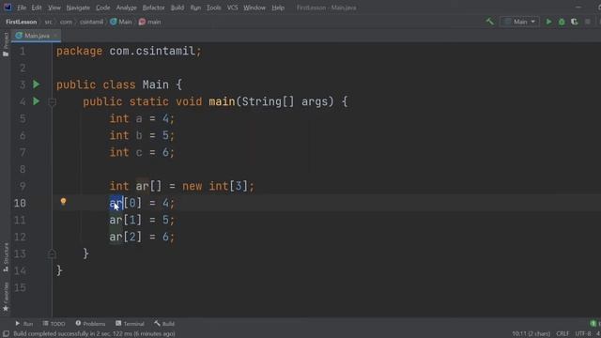Click on 'int b = 5;' code

[x=142, y=135]
